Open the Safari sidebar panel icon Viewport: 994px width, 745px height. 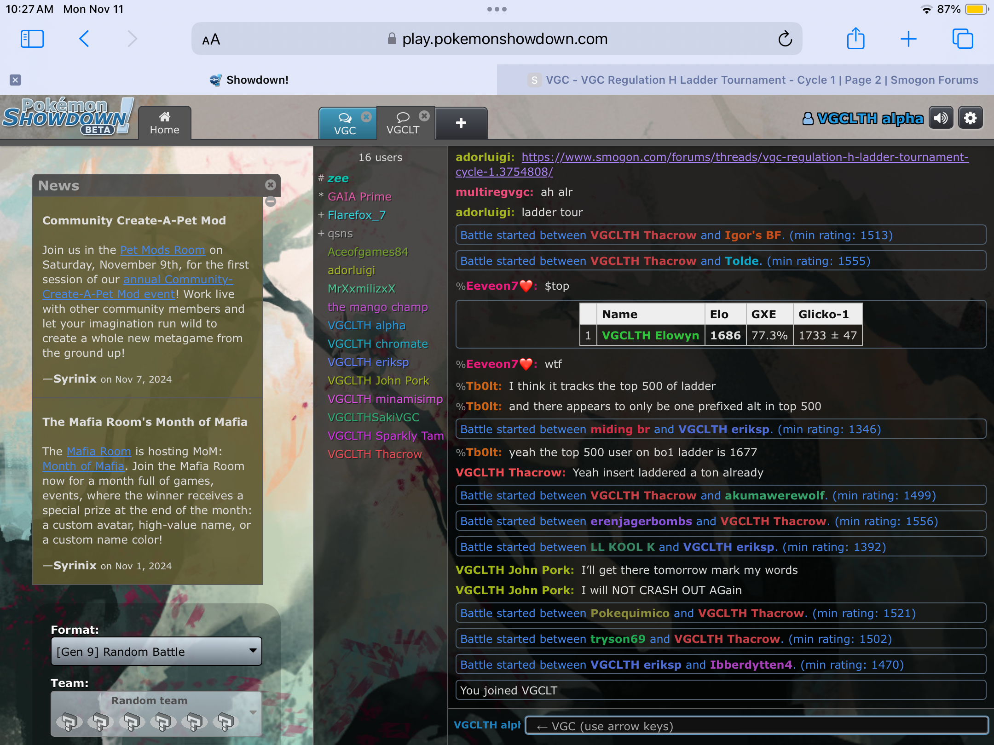click(x=32, y=39)
